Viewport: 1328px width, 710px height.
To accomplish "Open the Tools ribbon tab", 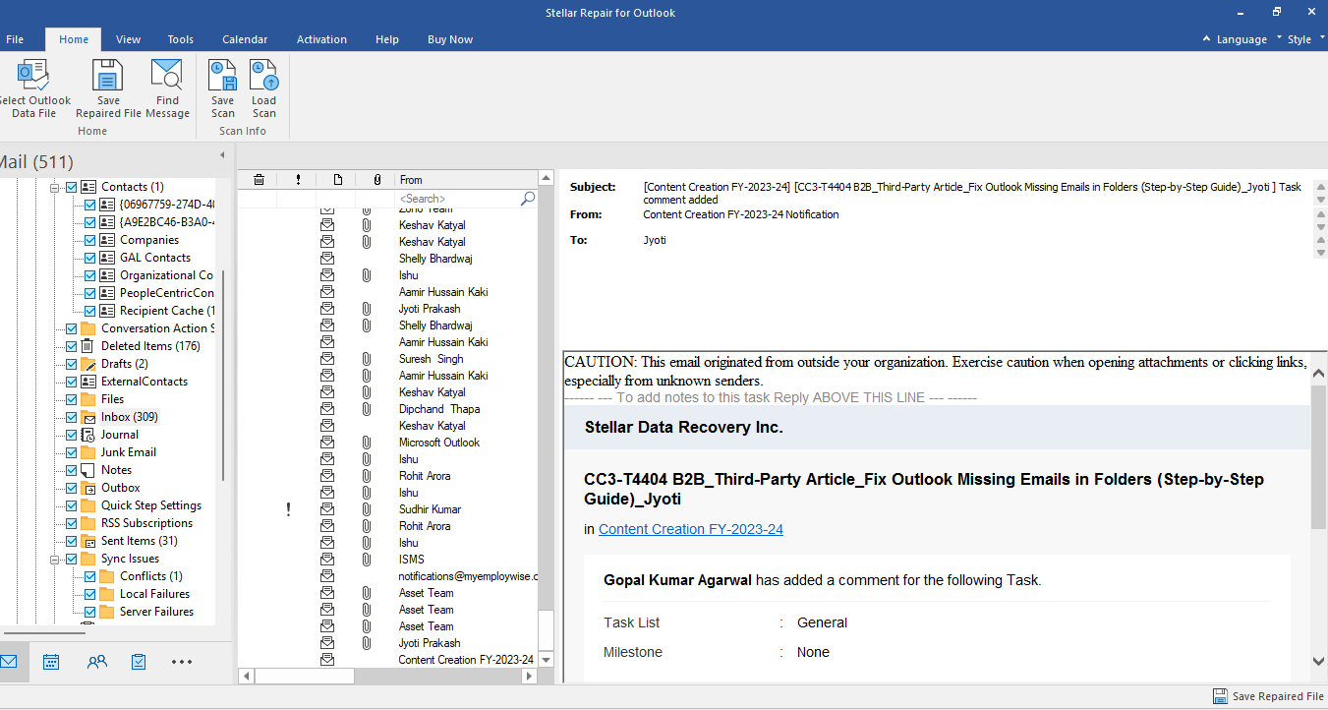I will coord(181,39).
